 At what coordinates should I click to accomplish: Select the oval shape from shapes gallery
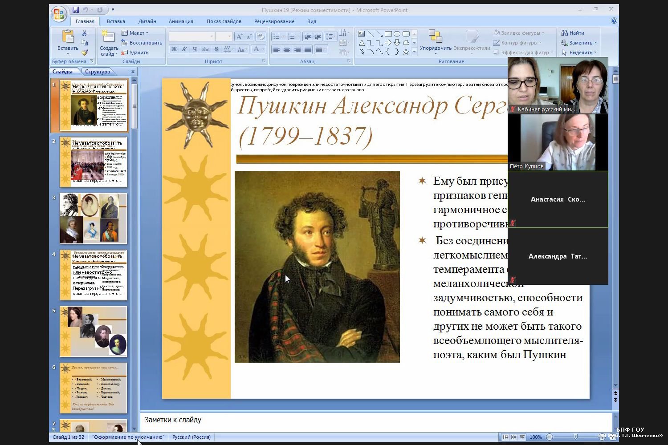(397, 34)
